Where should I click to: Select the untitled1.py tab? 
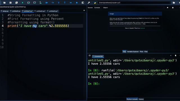[x=28, y=11]
